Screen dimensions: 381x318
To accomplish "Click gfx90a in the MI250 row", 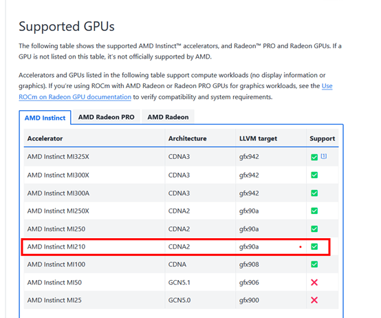I will click(x=249, y=229).
